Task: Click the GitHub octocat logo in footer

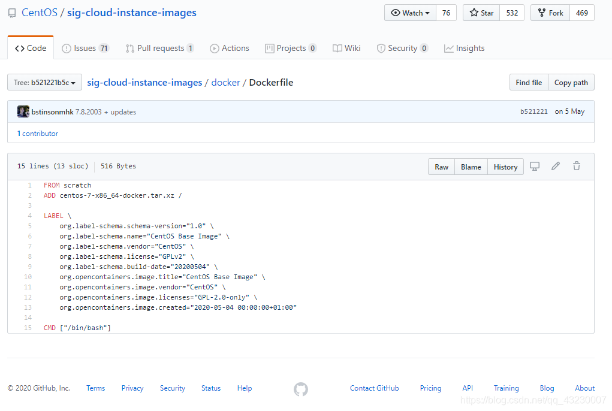Action: pos(301,389)
